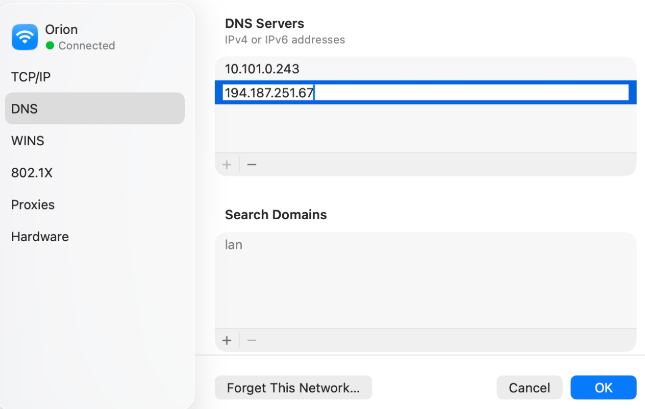Viewport: 645px width, 409px height.
Task: Click Forget This Network button
Action: (293, 388)
